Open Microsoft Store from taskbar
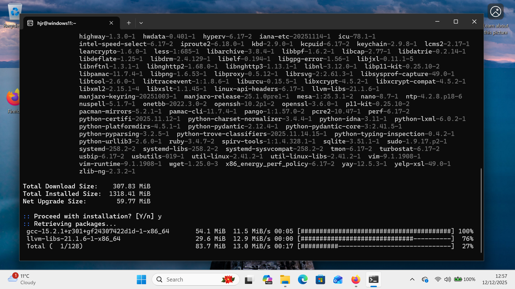The height and width of the screenshot is (289, 515). tap(320, 280)
